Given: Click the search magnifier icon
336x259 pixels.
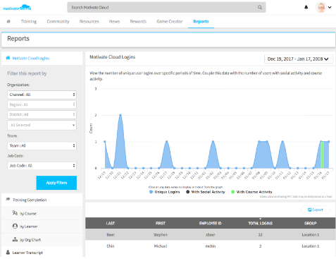Looking at the screenshot, I should click(260, 7).
